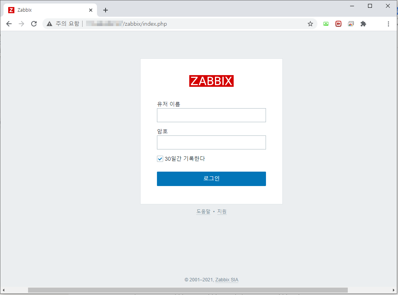Click the media cast extension icon
This screenshot has width=398, height=295.
pyautogui.click(x=351, y=24)
